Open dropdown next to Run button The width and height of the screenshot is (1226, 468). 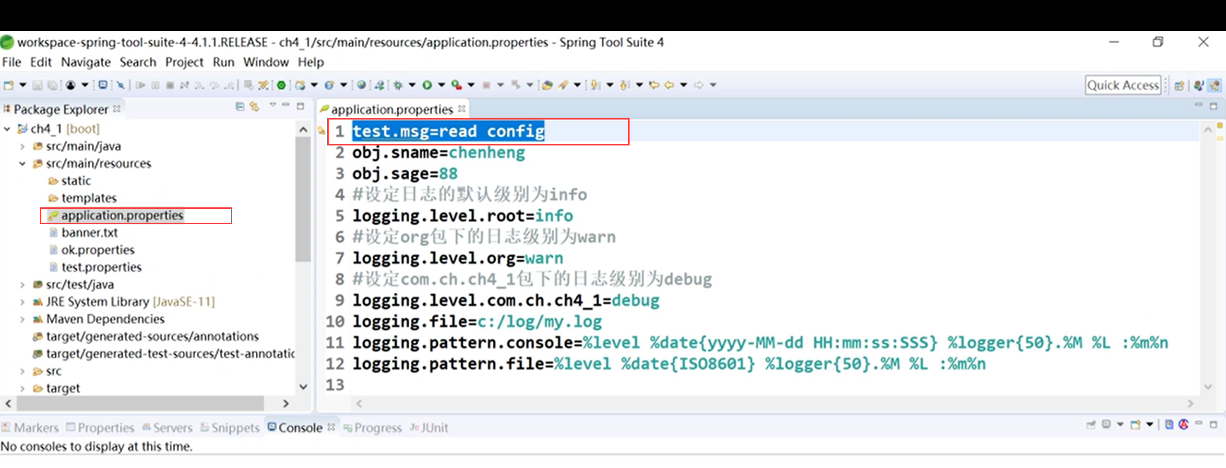coord(441,85)
